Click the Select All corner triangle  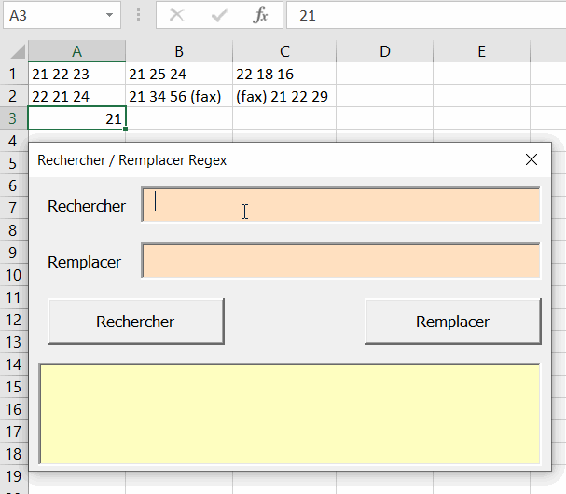[14, 52]
